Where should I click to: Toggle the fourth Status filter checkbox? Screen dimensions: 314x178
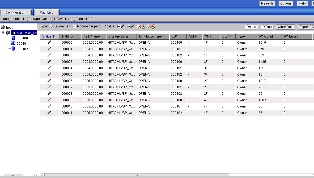148,27
